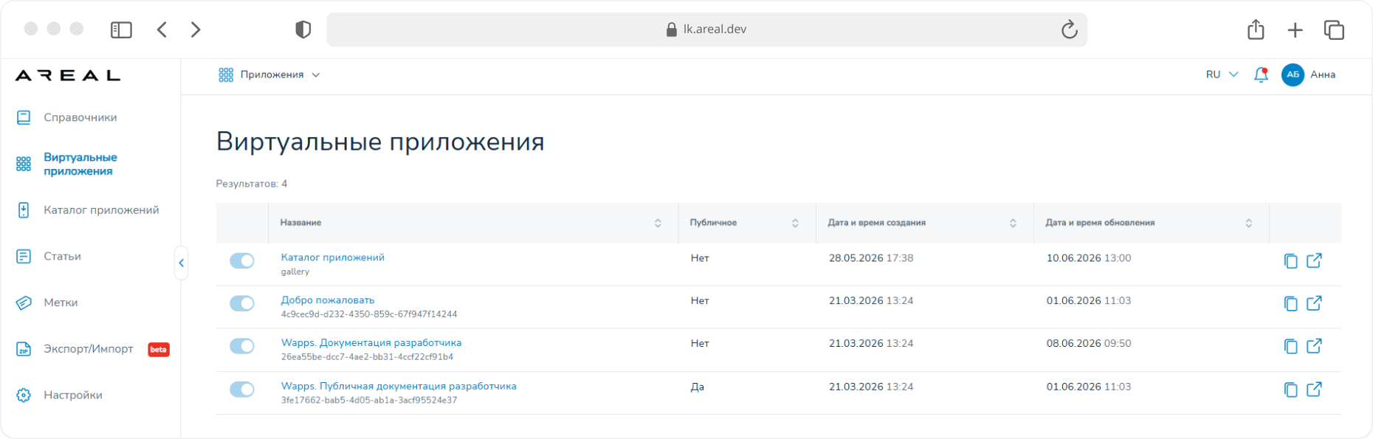Click the Экспорт/Импорт zip icon

pos(24,349)
